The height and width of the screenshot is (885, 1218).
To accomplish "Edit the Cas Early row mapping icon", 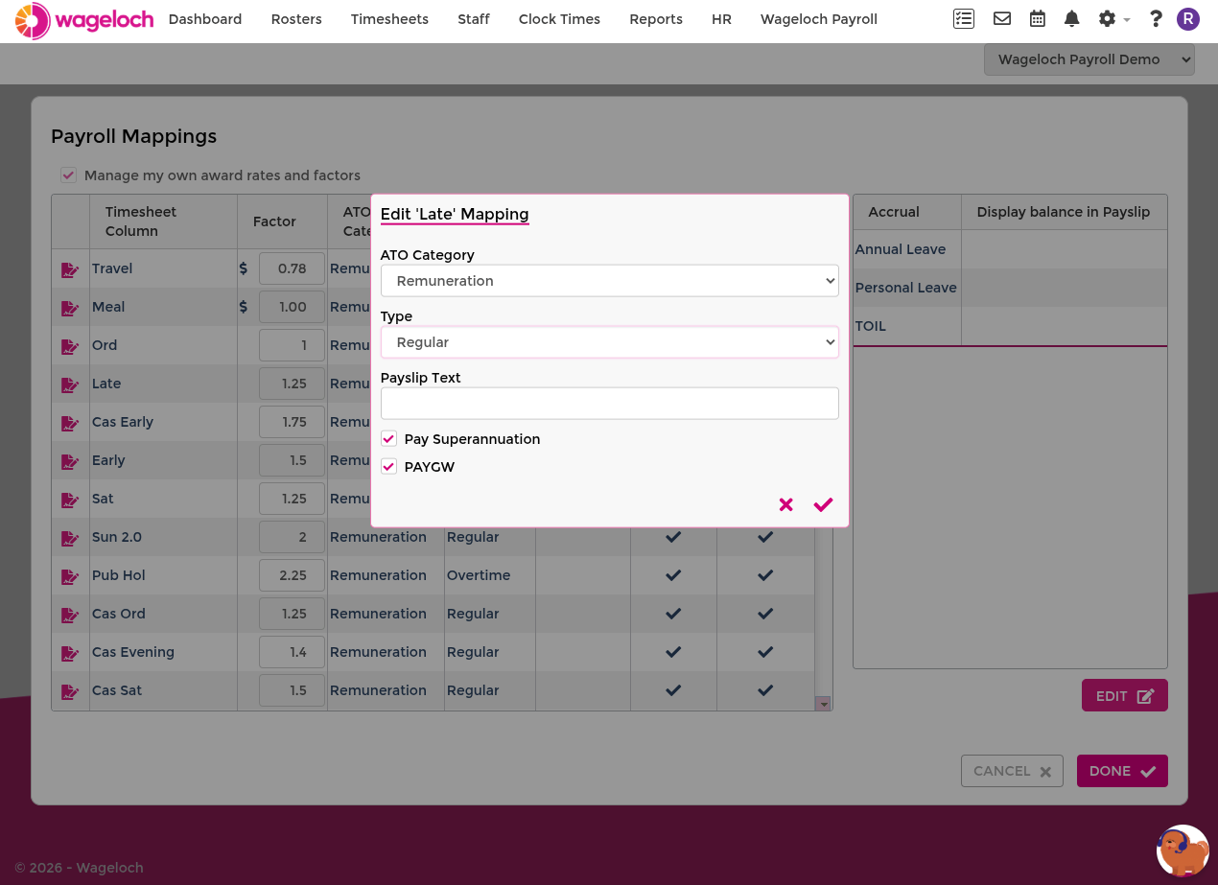I will (x=70, y=423).
